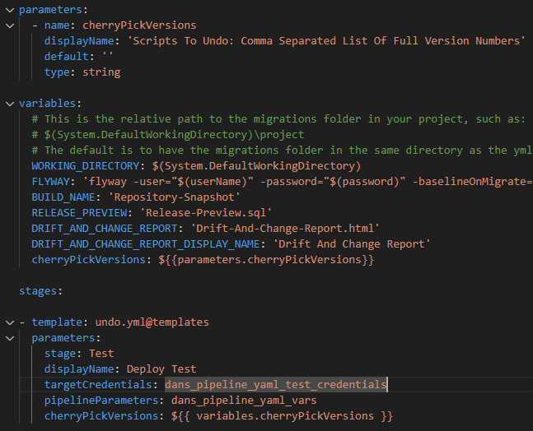This screenshot has width=533, height=431.
Task: Click the DRIFT_AND_CHANGE_REPORT_DISPLAY_NAME key
Action: [x=146, y=244]
